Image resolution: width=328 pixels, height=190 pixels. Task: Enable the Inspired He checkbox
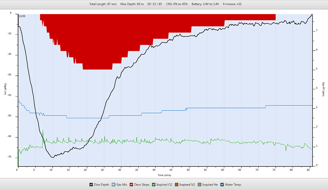coord(199,185)
